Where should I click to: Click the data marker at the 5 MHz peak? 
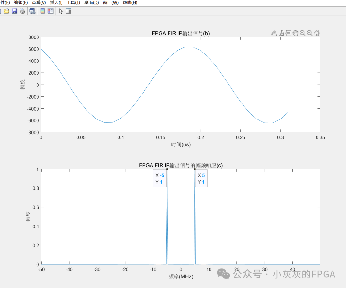[195, 169]
